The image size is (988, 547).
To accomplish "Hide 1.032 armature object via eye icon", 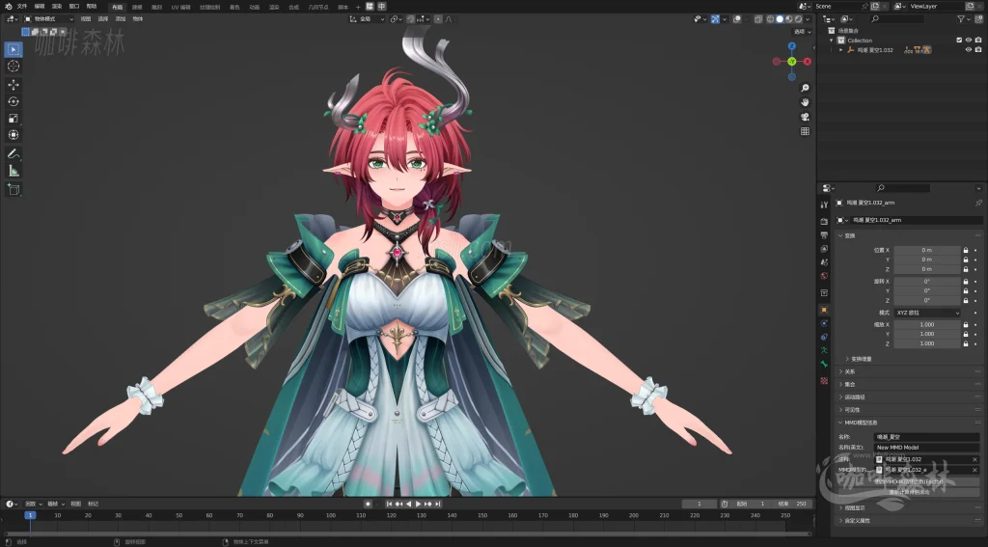I will [969, 49].
